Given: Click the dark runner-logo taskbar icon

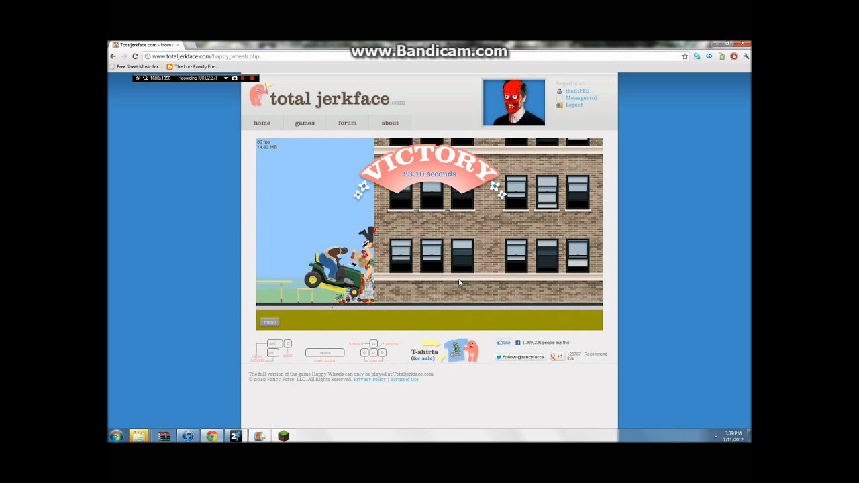Looking at the screenshot, I should [236, 436].
